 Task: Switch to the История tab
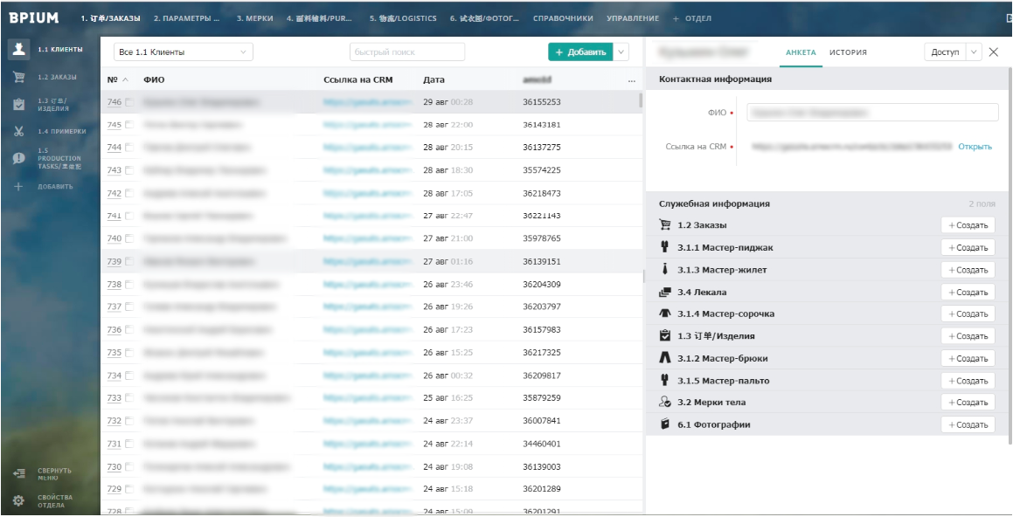(849, 52)
